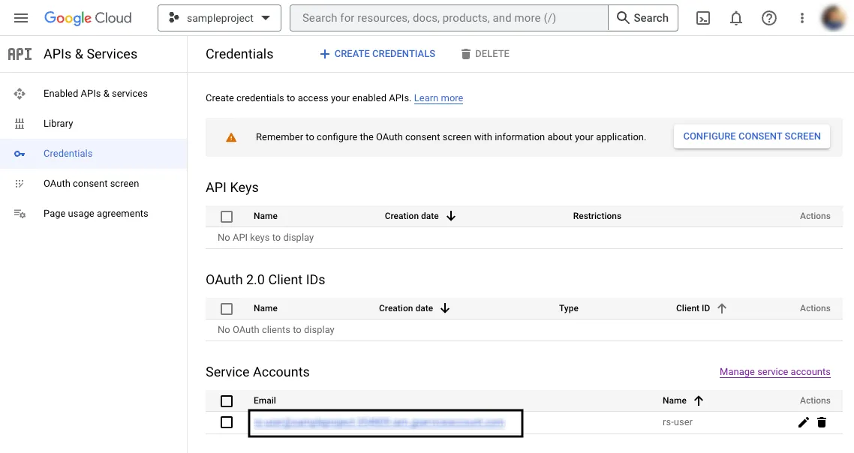Open Enabled APIs & services page
The width and height of the screenshot is (854, 453).
click(x=95, y=94)
